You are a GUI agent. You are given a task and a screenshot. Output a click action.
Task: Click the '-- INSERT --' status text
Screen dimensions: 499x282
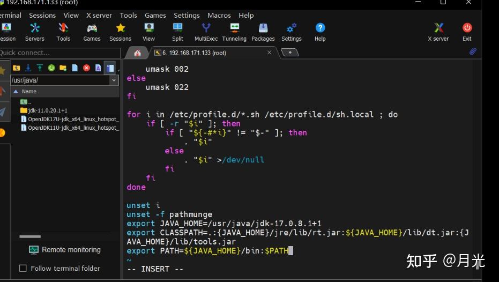[x=155, y=269]
